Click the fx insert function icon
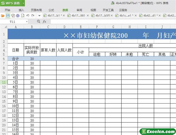Screen dimensions: 176x135 tap(44, 21)
